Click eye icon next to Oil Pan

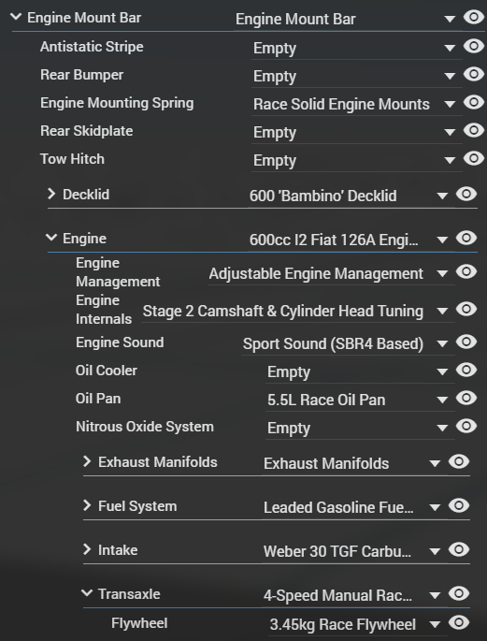coord(466,399)
